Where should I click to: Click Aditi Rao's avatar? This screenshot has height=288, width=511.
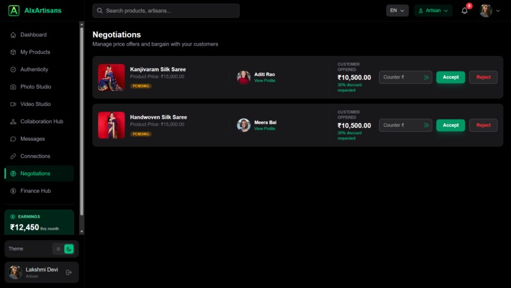coord(243,77)
